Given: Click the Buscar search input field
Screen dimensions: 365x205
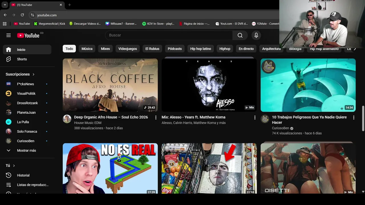Looking at the screenshot, I should [169, 35].
